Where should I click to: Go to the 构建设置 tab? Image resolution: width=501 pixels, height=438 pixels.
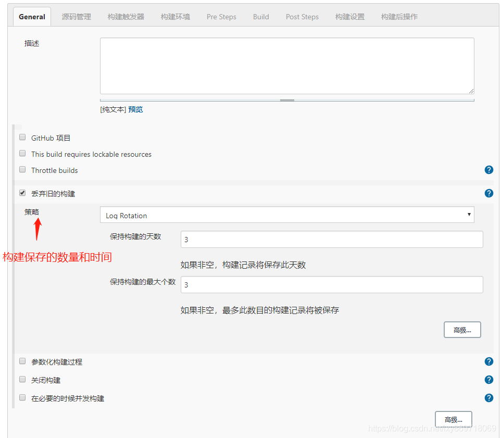(350, 17)
